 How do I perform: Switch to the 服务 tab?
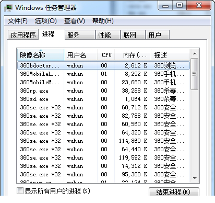pos(80,35)
